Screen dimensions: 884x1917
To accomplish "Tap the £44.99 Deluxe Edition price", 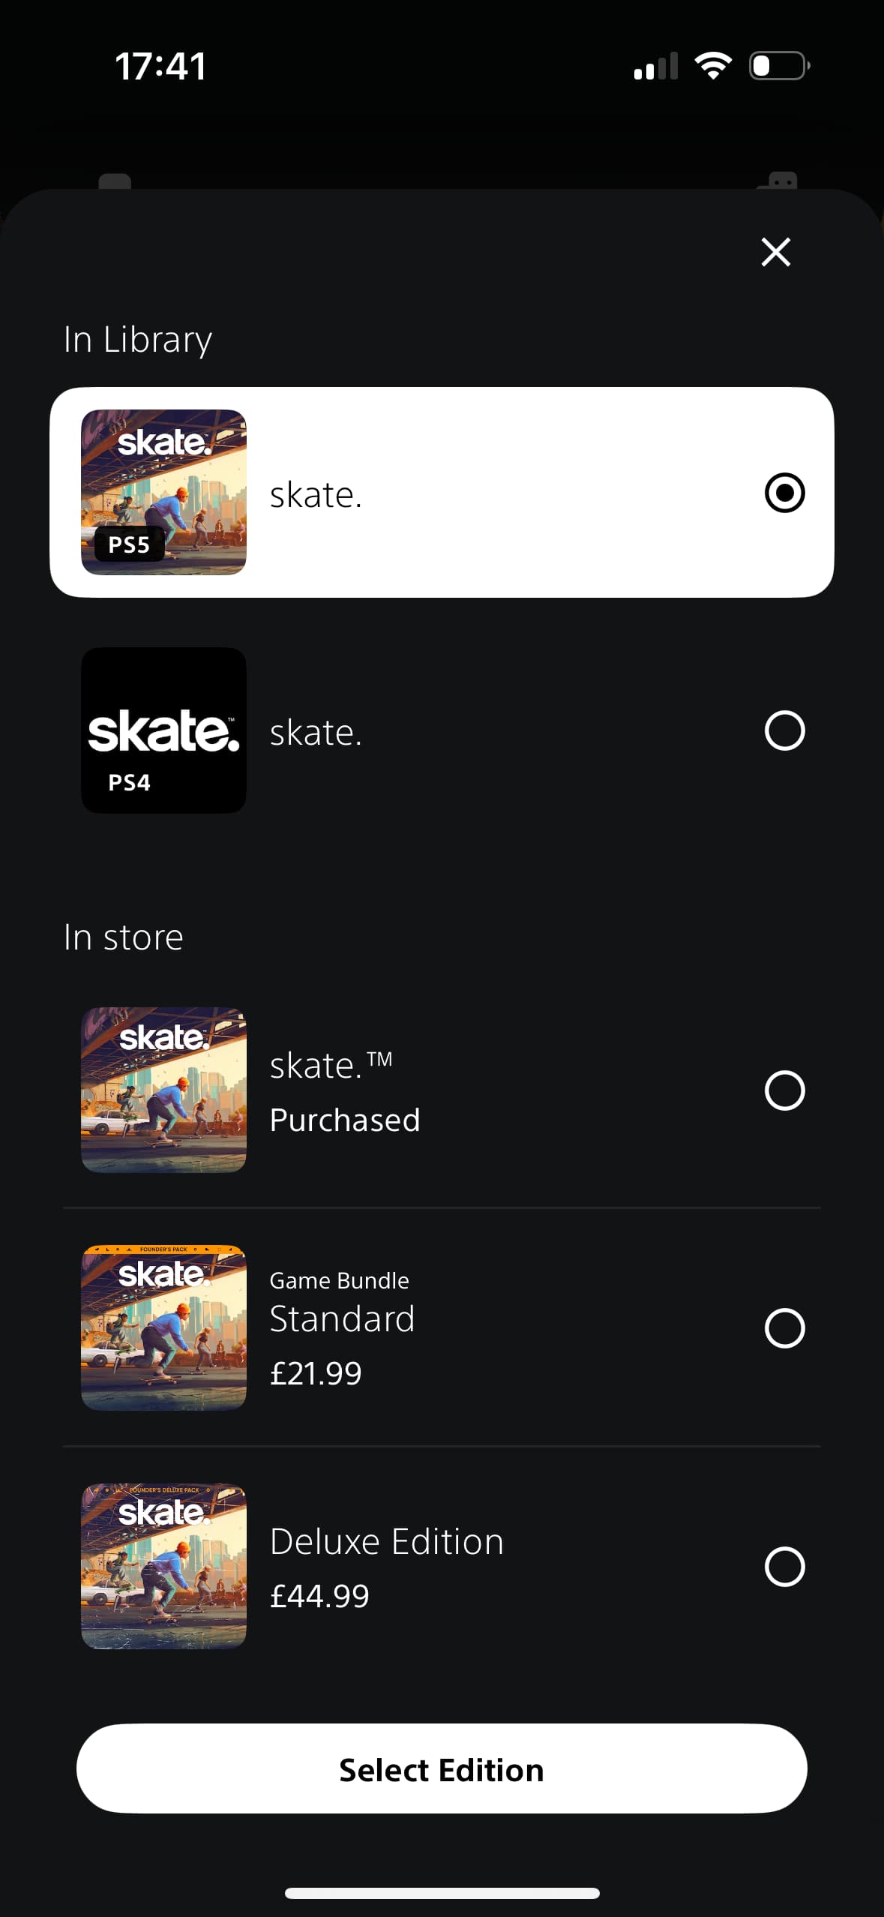I will (319, 1596).
